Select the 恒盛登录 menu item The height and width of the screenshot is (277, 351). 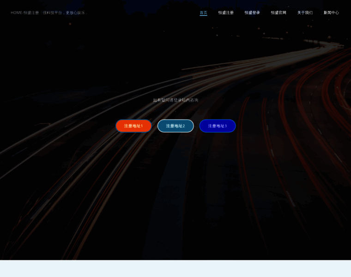(252, 13)
